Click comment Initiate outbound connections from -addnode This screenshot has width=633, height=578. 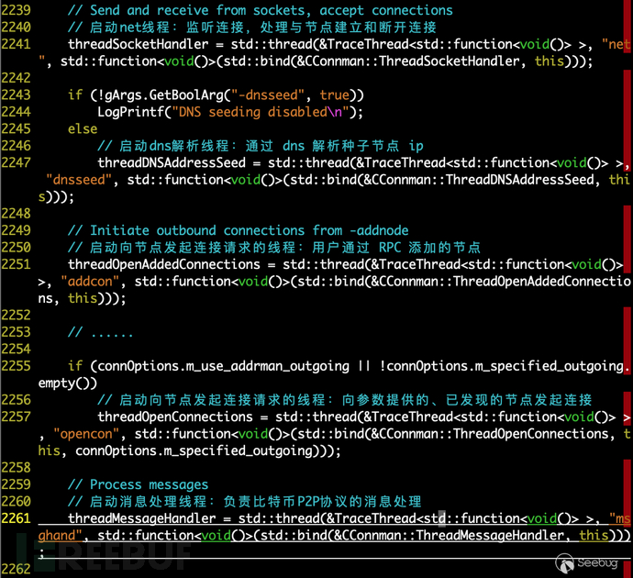(x=239, y=230)
